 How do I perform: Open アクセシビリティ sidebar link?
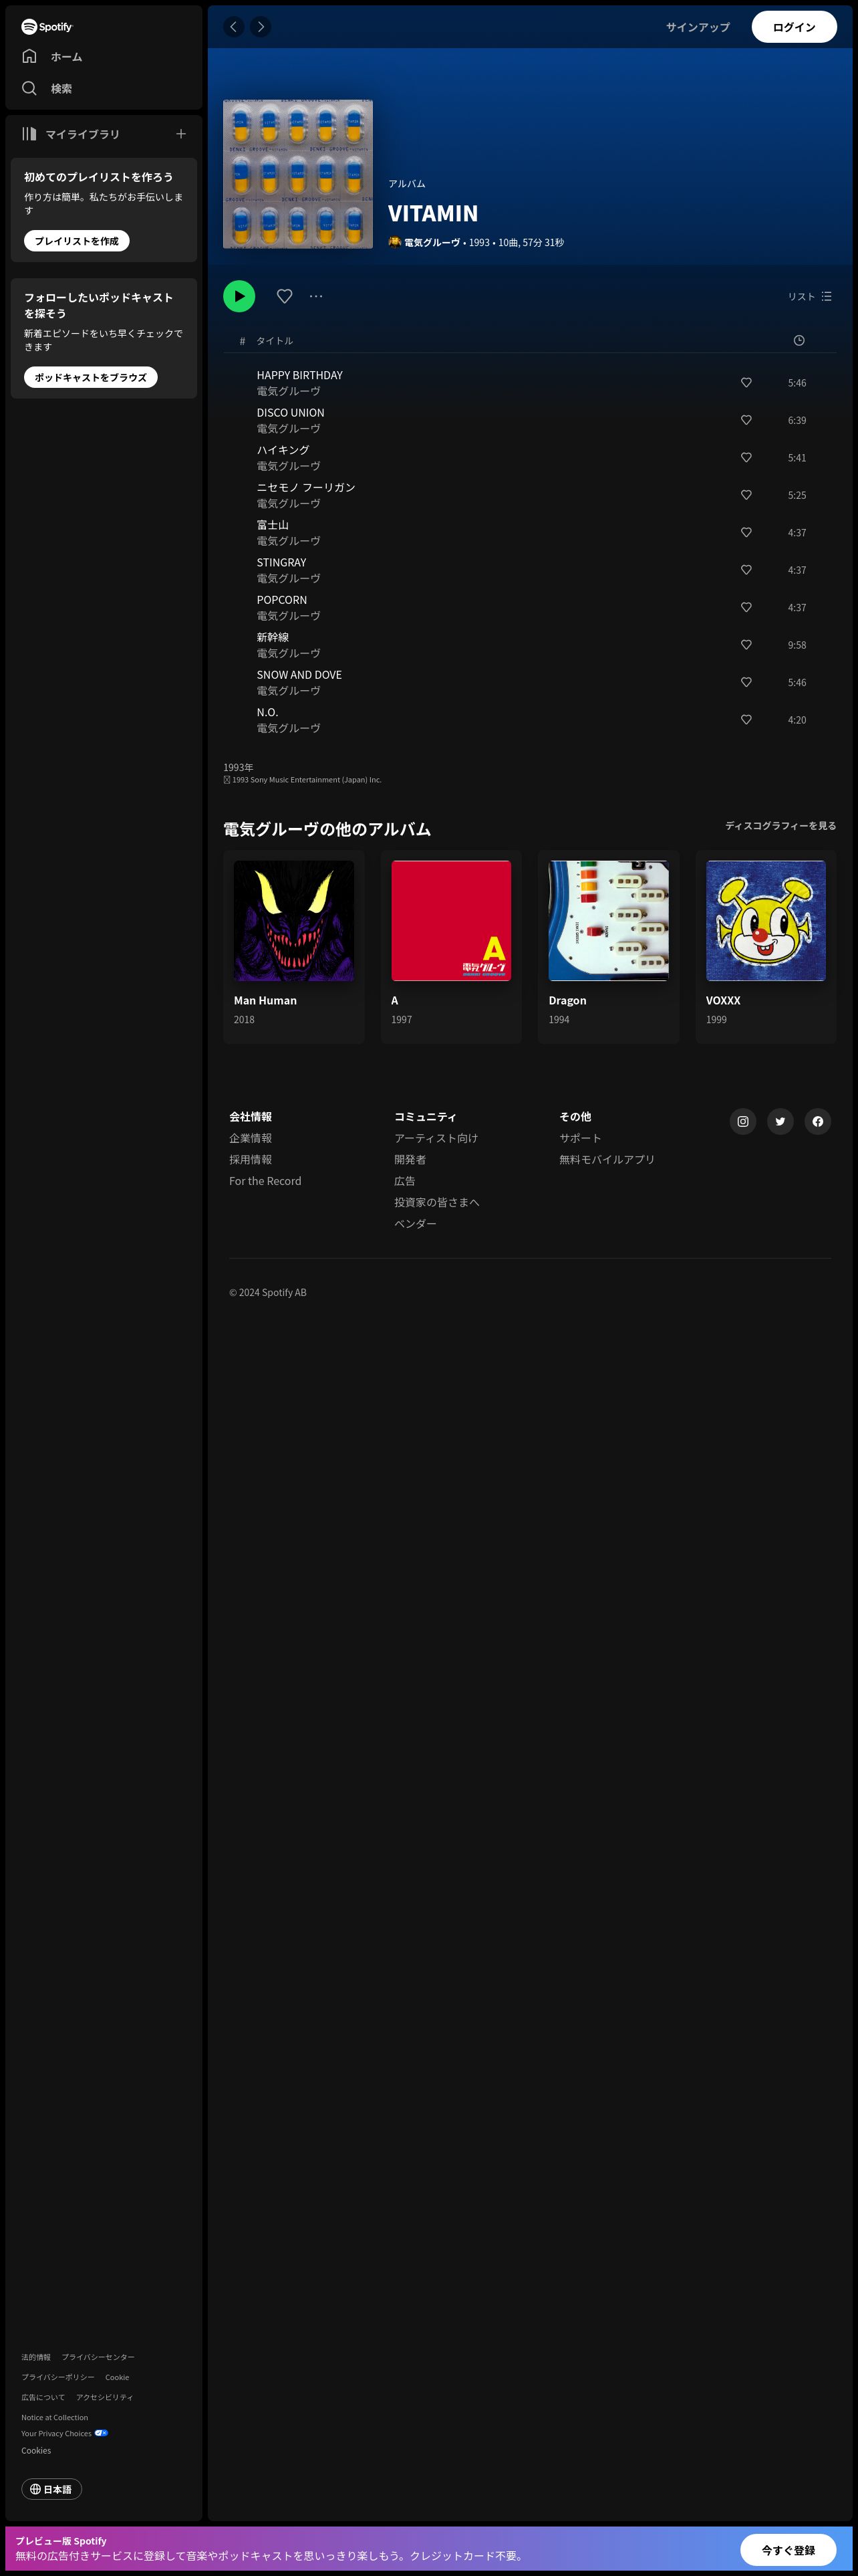point(105,2397)
